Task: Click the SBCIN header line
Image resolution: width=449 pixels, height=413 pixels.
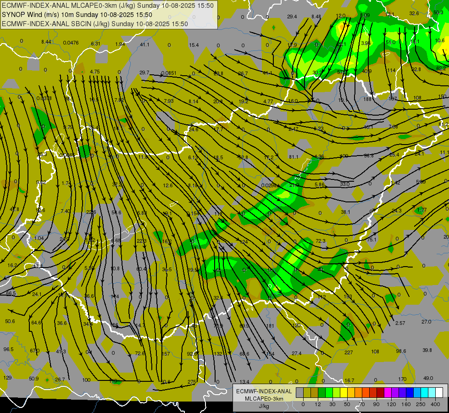Action: pyautogui.click(x=95, y=24)
